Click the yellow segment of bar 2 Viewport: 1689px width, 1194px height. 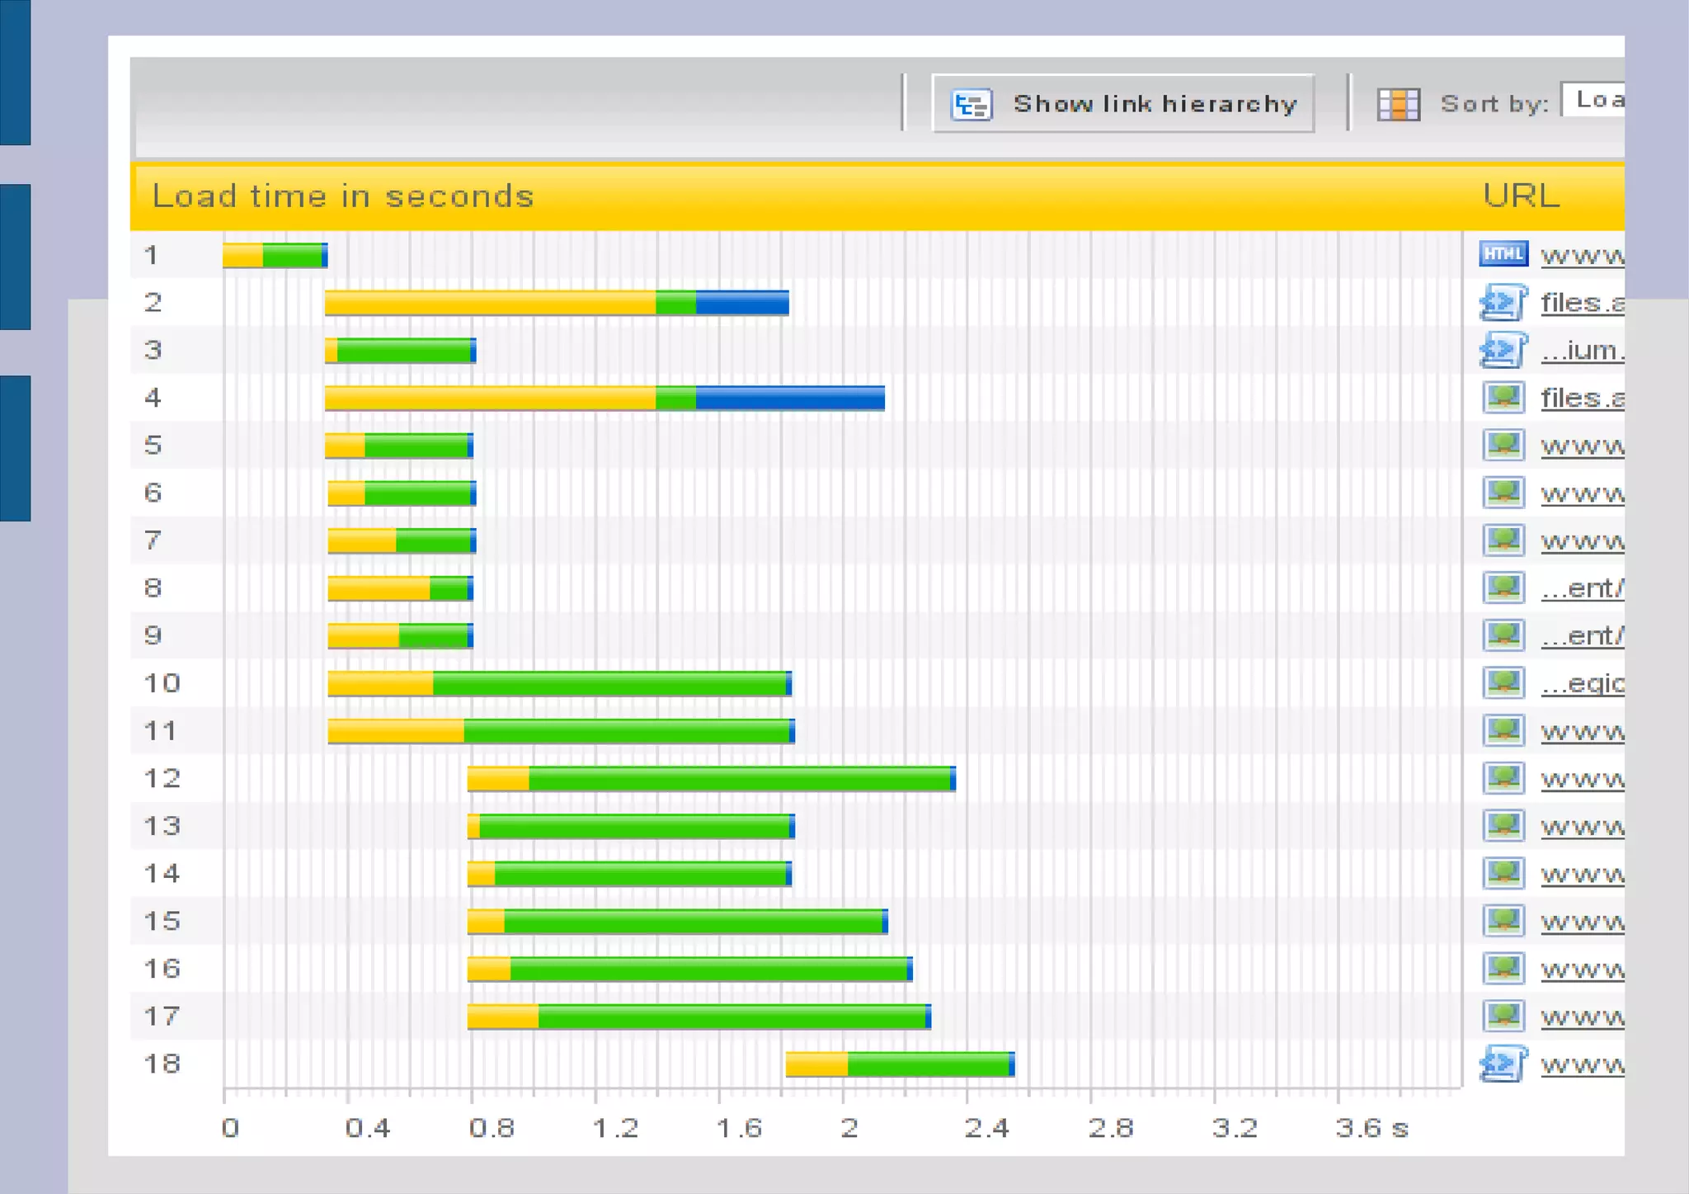tap(490, 303)
